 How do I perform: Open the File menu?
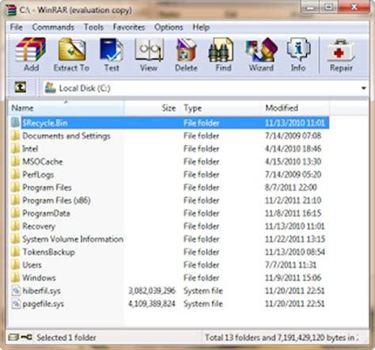17,27
